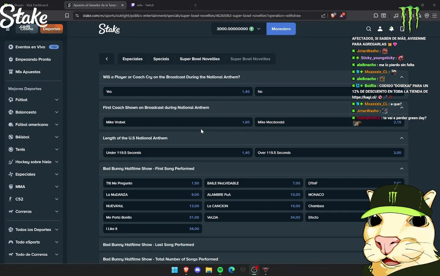Click the share page icon in address bar

pos(323,16)
